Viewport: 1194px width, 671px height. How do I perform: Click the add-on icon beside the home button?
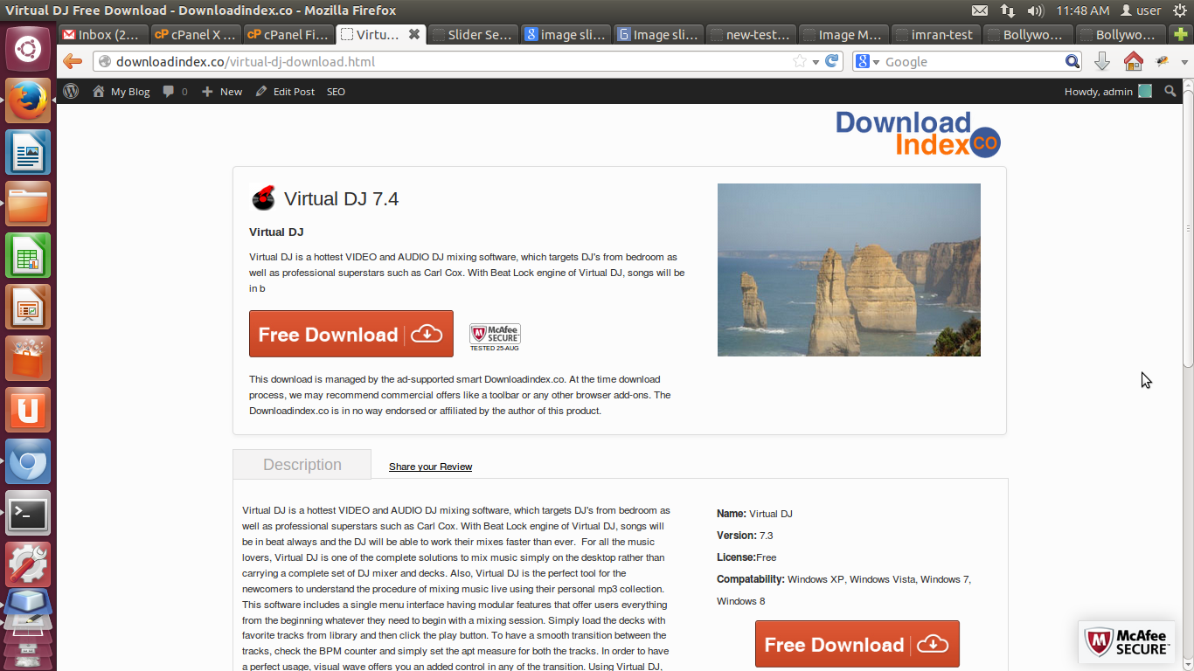click(x=1163, y=61)
